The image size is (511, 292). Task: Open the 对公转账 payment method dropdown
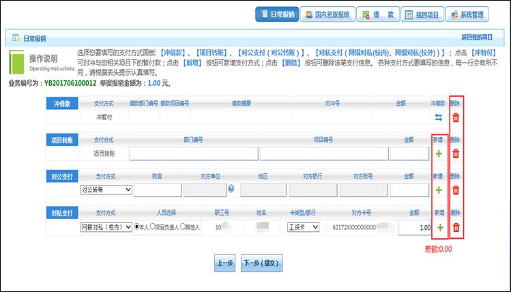pyautogui.click(x=106, y=190)
